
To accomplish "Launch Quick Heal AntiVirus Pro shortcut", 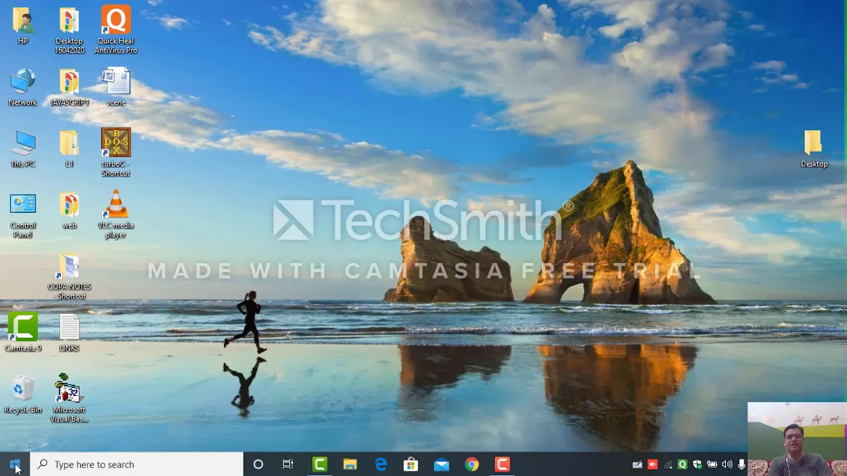I will 116,30.
